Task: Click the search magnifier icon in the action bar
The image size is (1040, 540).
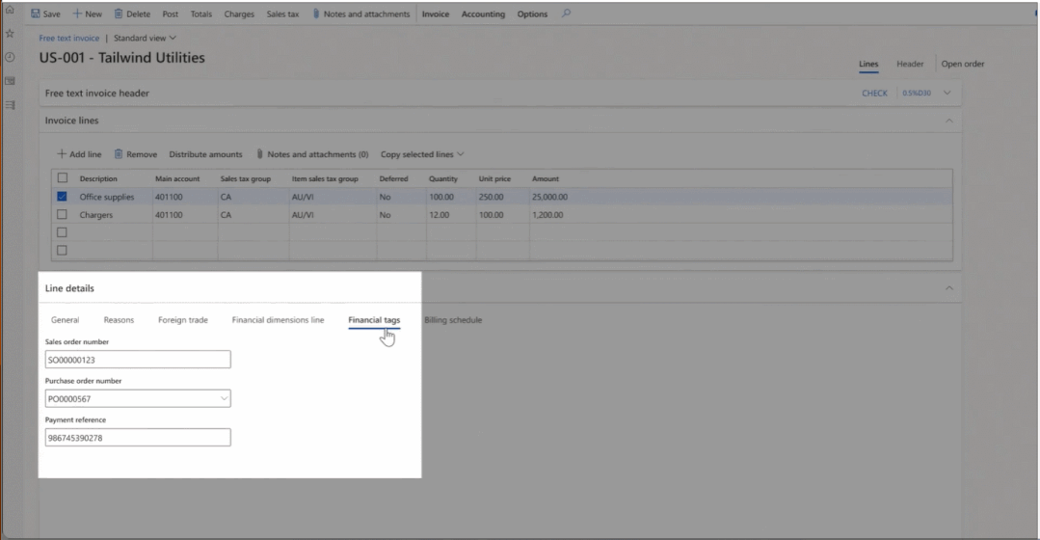Action: pyautogui.click(x=566, y=13)
